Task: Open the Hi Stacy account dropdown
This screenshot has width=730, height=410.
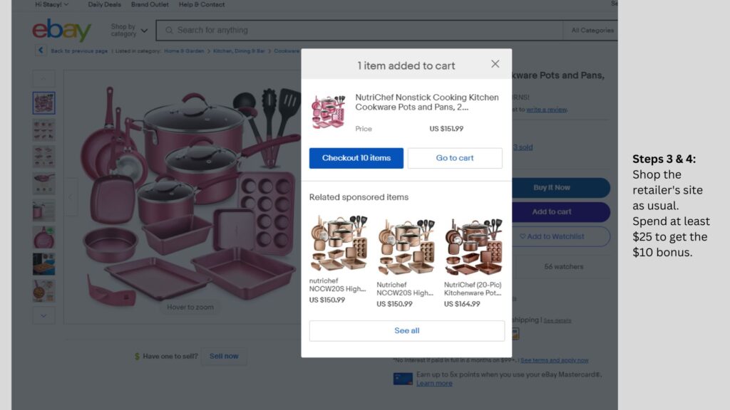Action: pyautogui.click(x=52, y=4)
